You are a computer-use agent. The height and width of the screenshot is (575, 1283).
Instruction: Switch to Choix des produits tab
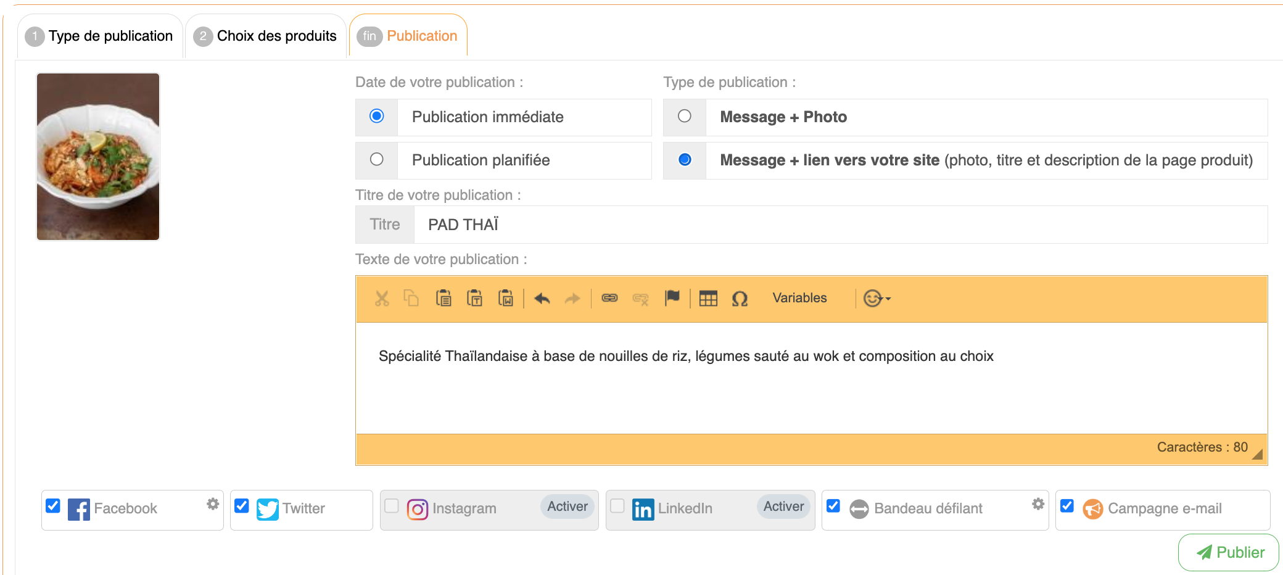[266, 36]
